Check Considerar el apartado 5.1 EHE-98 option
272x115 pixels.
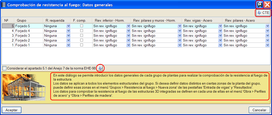[x=5, y=68]
